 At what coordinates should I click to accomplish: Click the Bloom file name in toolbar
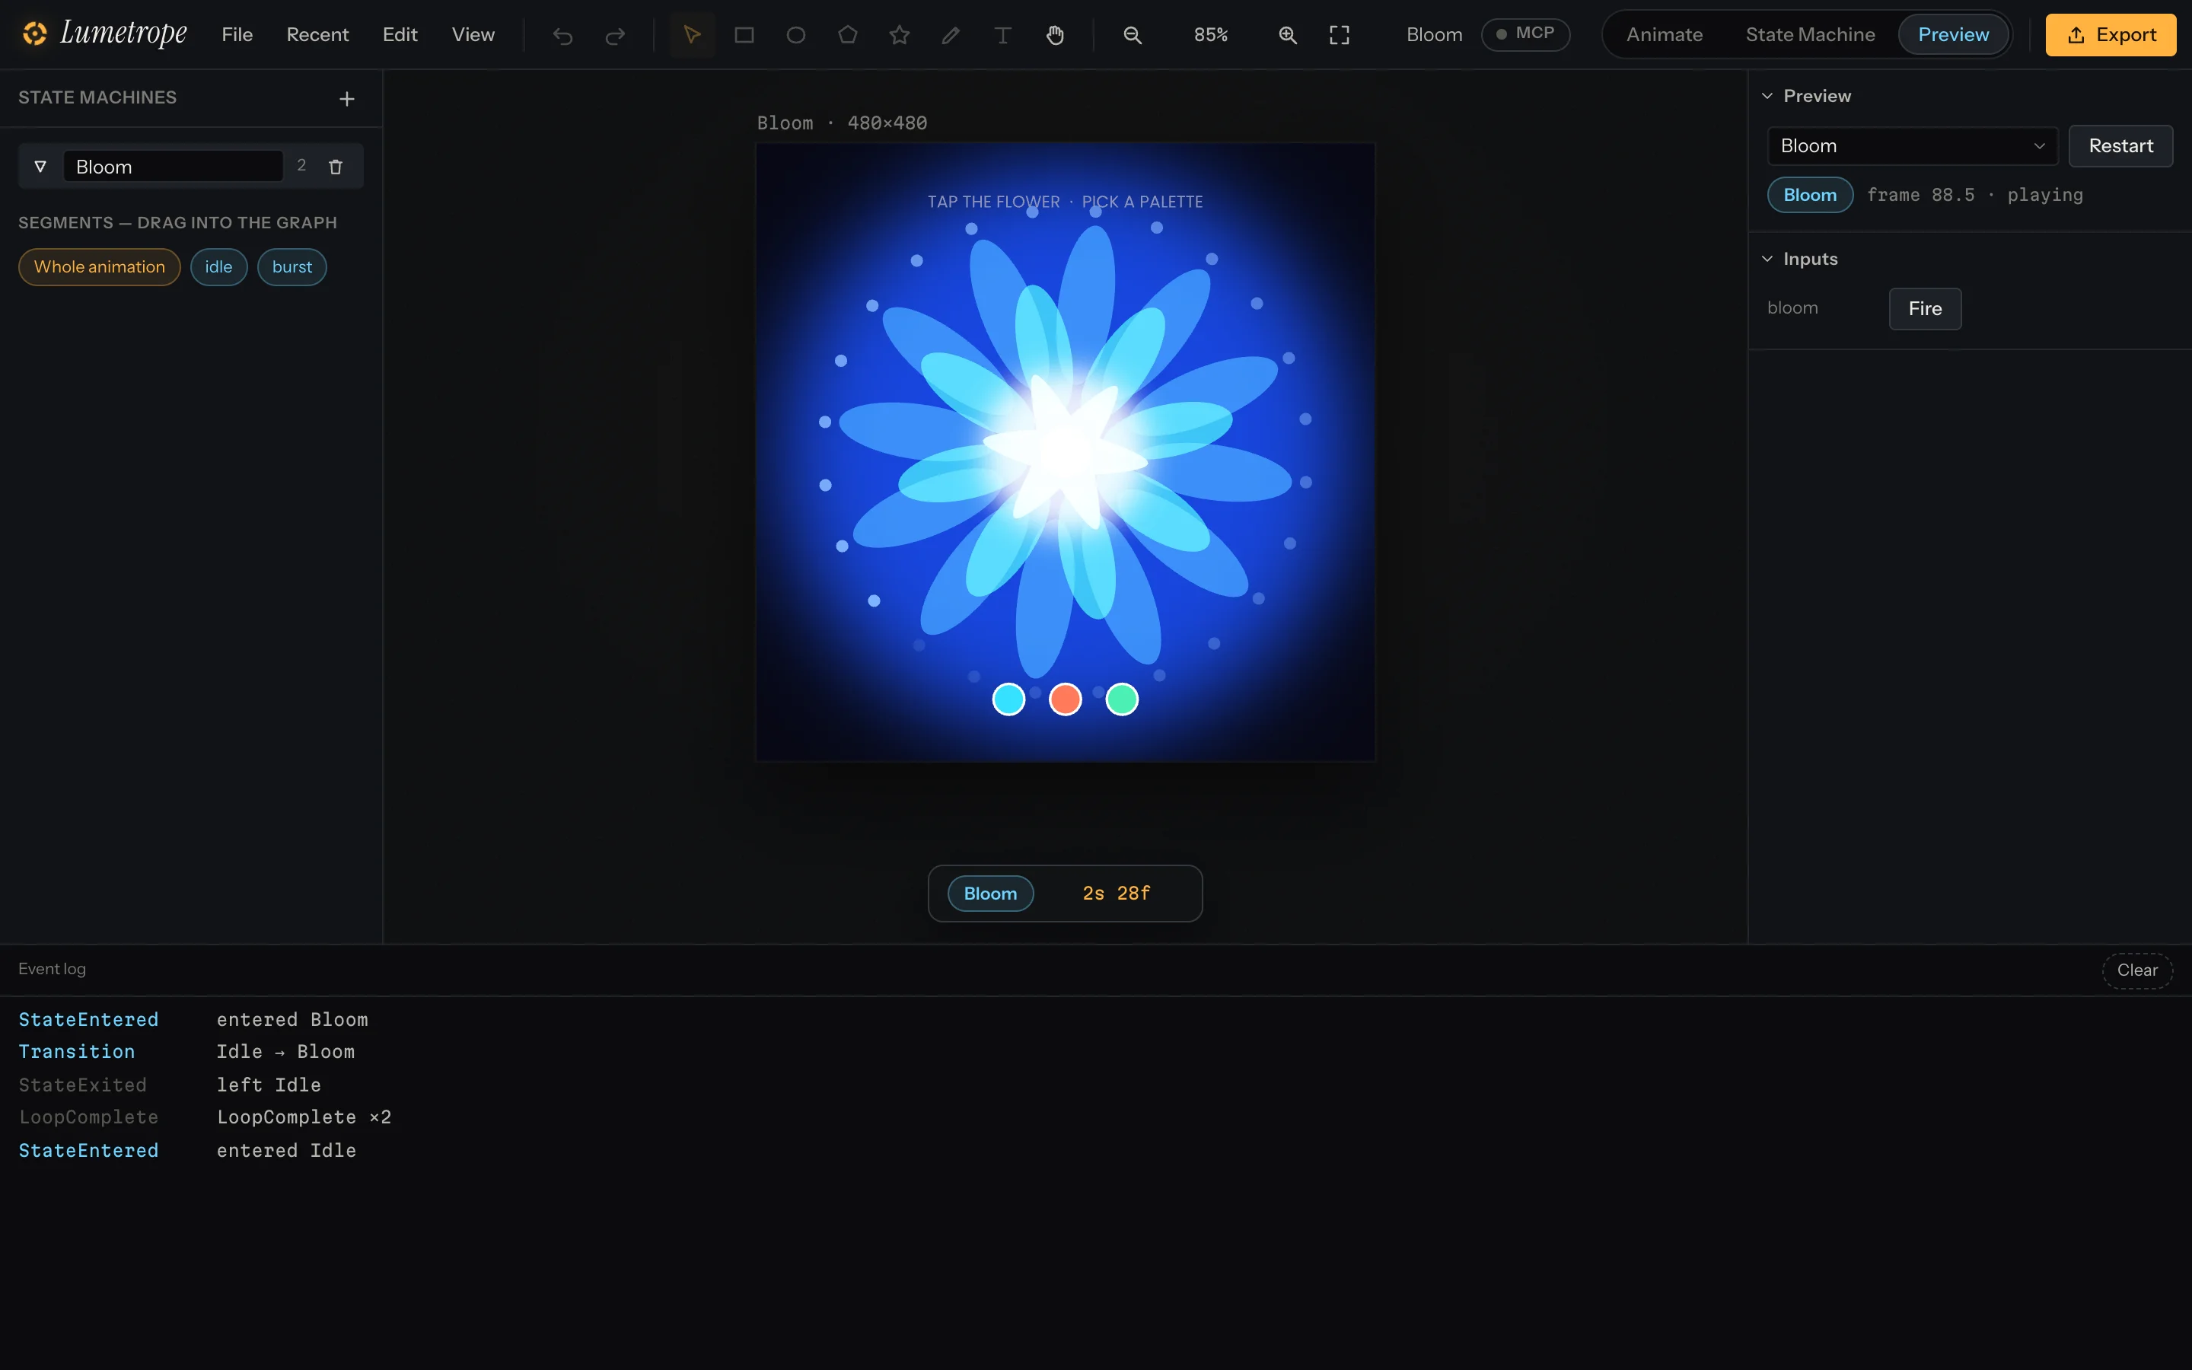1434,34
